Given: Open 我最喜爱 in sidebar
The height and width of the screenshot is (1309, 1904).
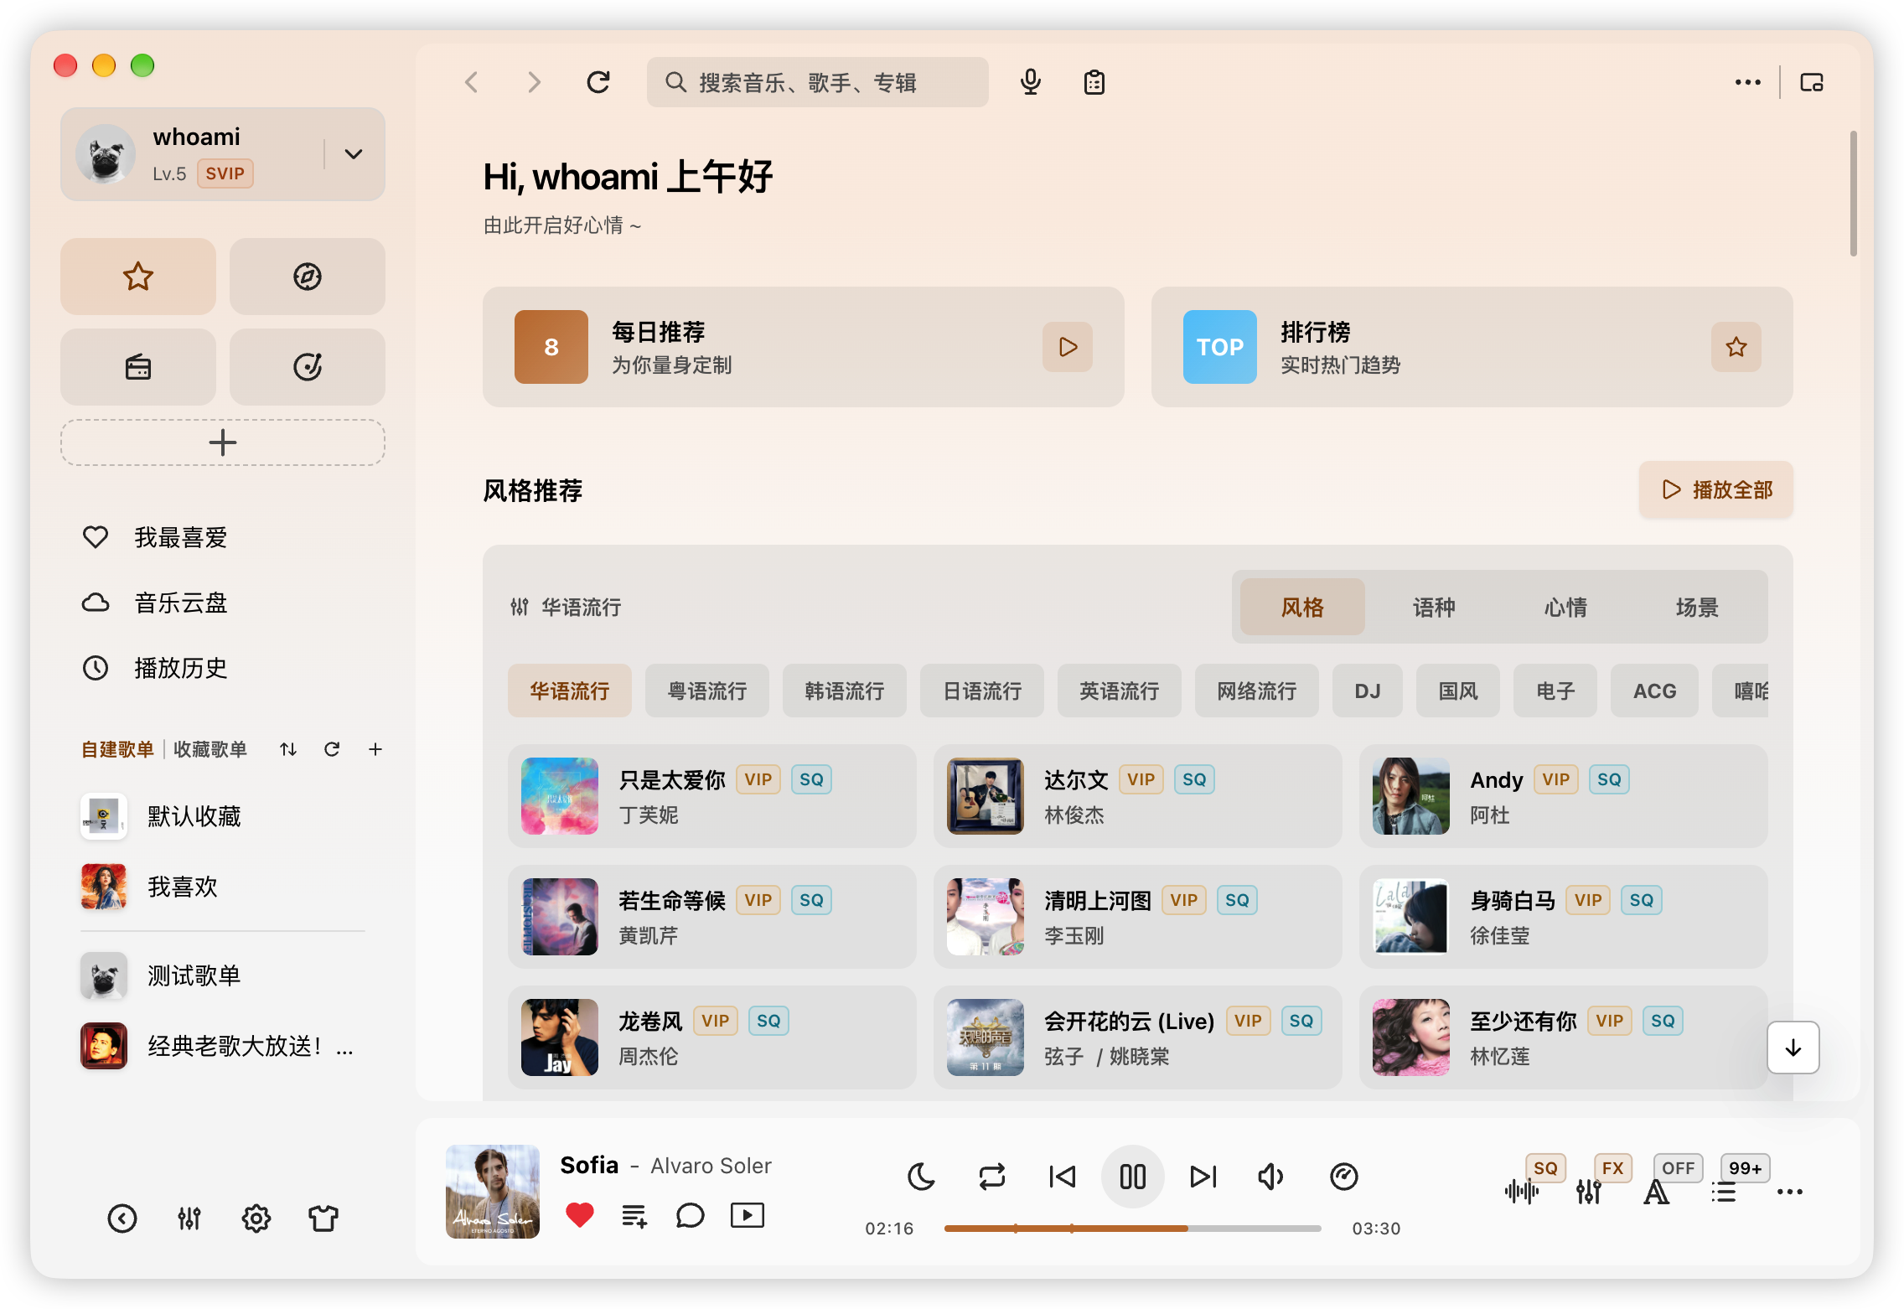Looking at the screenshot, I should pos(223,537).
